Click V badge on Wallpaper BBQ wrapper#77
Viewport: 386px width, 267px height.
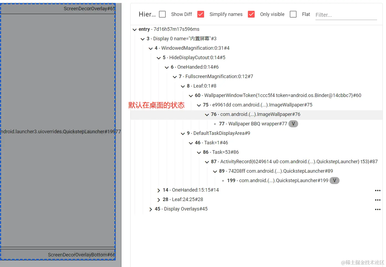coord(293,124)
